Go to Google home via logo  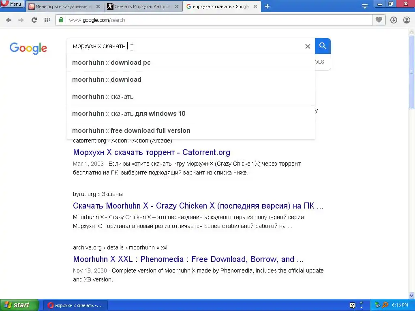pyautogui.click(x=28, y=48)
